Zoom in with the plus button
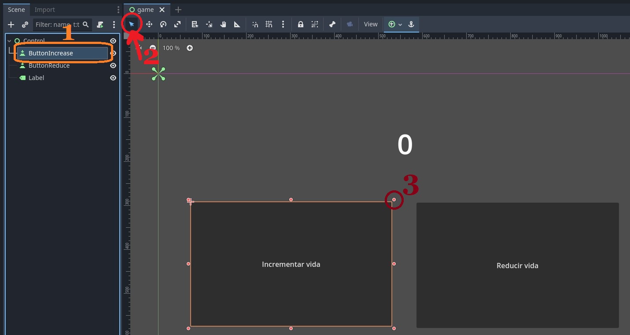This screenshot has height=335, width=630. point(190,48)
